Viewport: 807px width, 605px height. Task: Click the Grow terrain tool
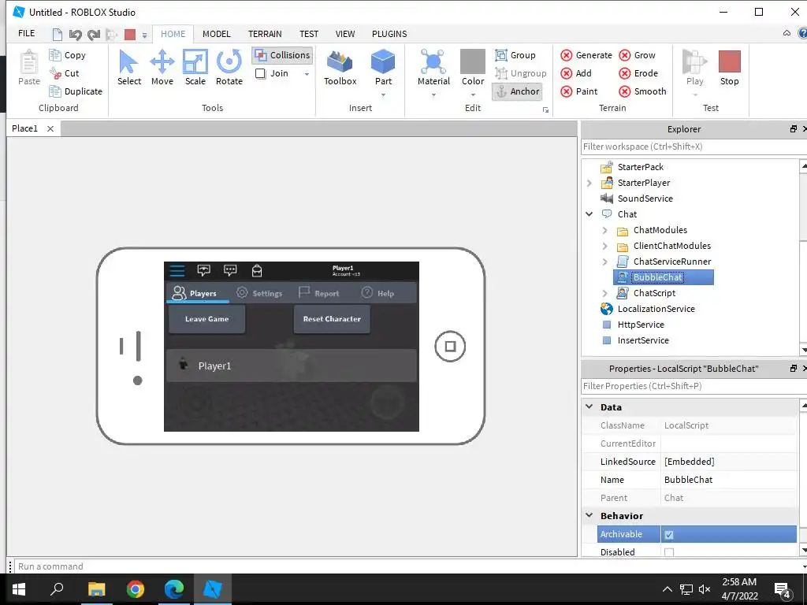[637, 55]
